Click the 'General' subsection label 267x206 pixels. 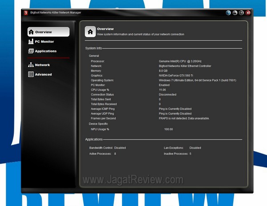(94, 56)
